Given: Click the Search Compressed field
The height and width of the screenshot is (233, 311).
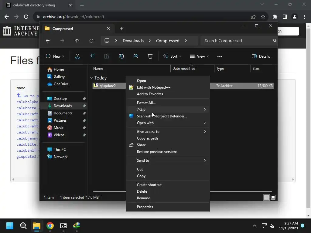Looking at the screenshot, I should click(x=239, y=41).
